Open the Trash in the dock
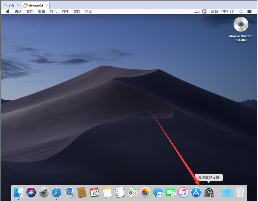The width and height of the screenshot is (258, 201). coord(240,192)
